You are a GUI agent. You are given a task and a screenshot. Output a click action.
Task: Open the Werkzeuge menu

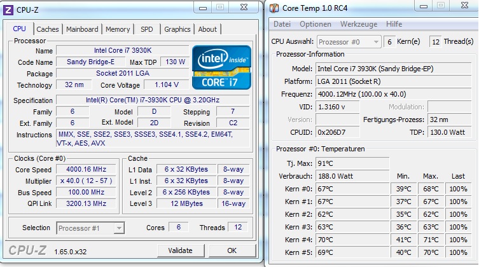click(359, 24)
